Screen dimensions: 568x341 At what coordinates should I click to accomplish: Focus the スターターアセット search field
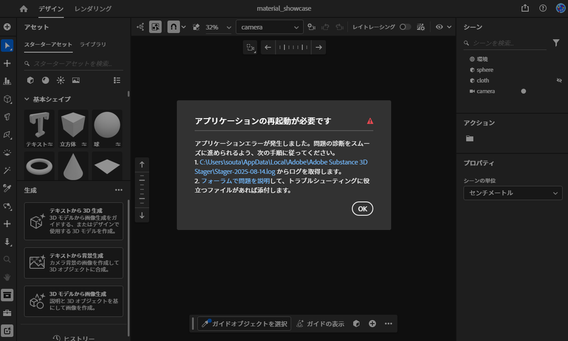click(73, 64)
